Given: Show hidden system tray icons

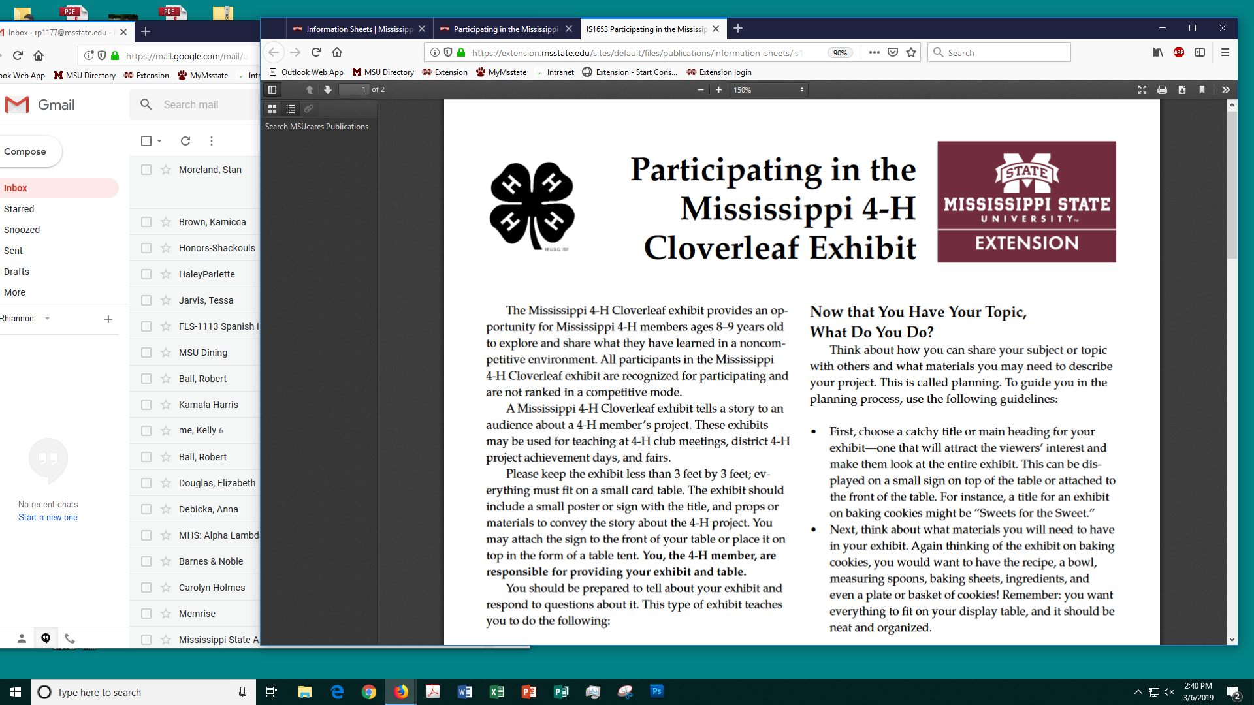Looking at the screenshot, I should [x=1138, y=692].
